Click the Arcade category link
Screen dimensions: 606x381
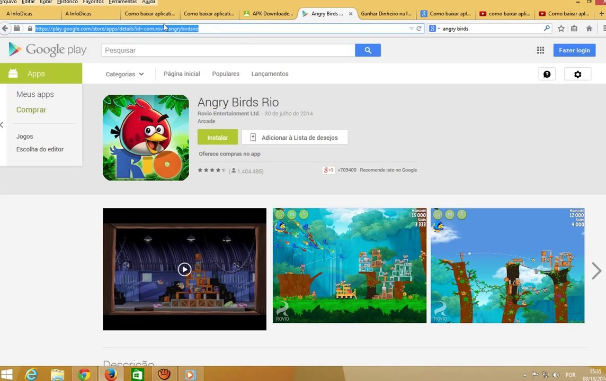coord(207,121)
